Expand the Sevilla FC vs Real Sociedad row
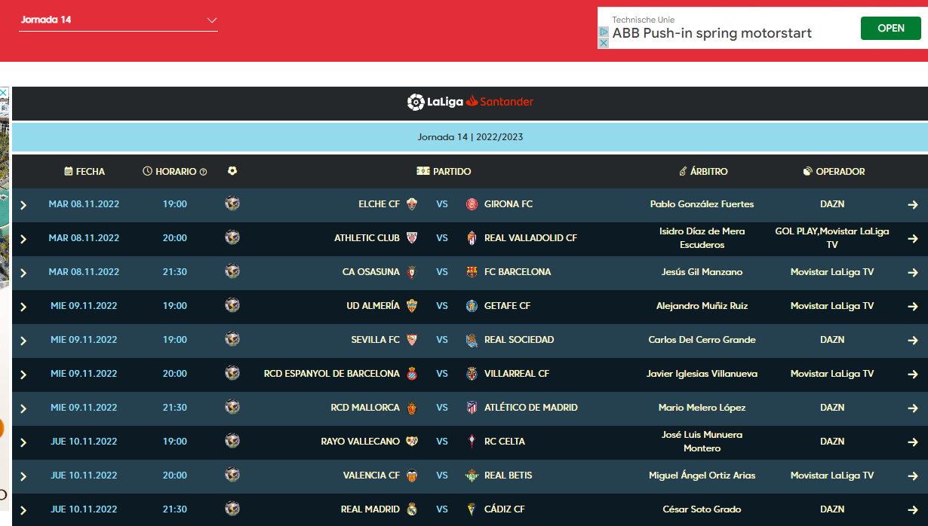The height and width of the screenshot is (526, 928). tap(23, 341)
